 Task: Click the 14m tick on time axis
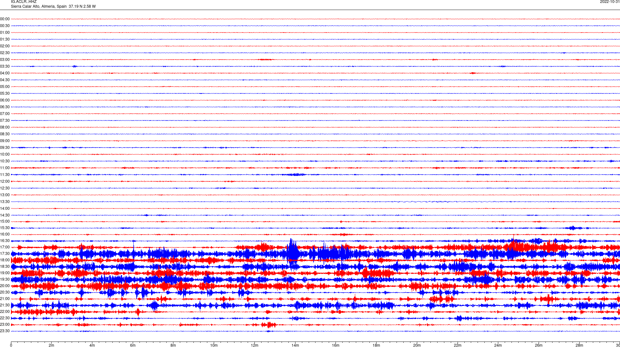[295, 345]
